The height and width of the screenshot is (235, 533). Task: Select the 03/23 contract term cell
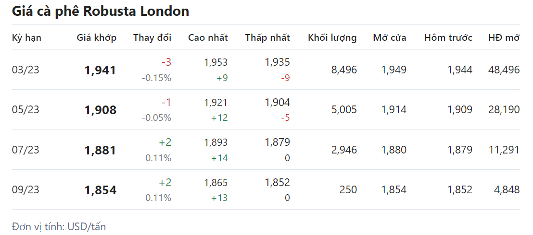pos(25,70)
